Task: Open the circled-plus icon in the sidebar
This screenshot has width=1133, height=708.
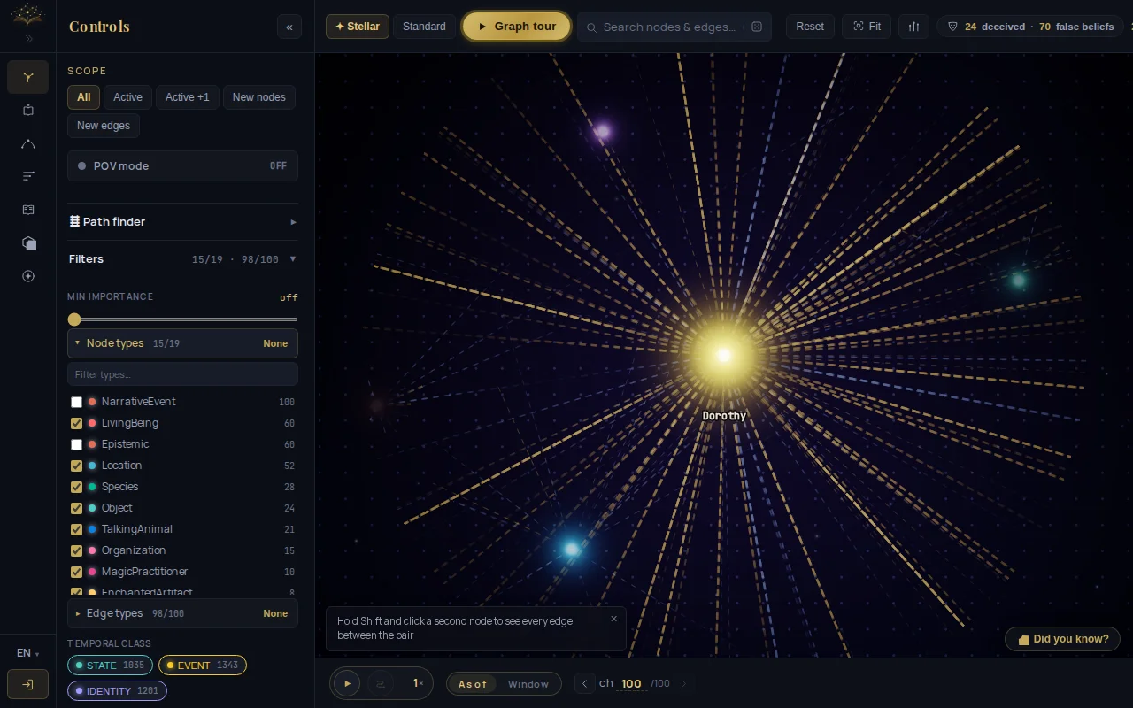Action: point(28,276)
